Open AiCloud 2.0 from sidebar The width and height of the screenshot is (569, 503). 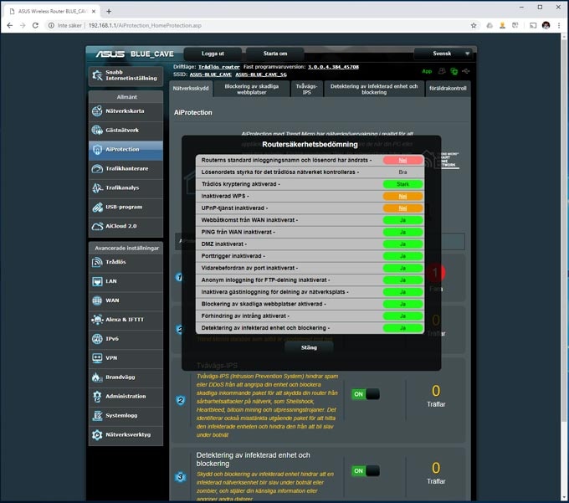pos(120,226)
